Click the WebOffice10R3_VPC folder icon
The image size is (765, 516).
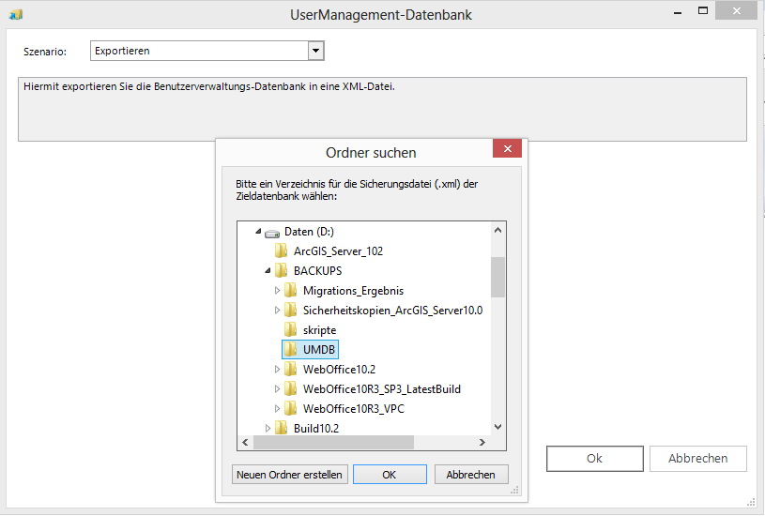pyautogui.click(x=290, y=408)
